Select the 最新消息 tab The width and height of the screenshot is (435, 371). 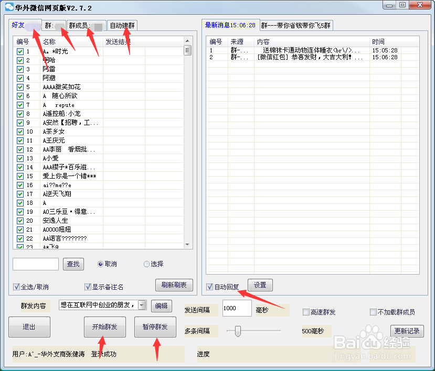coord(230,25)
